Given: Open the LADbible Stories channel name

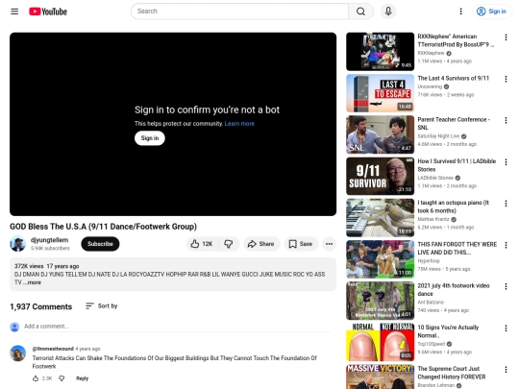Looking at the screenshot, I should [435, 178].
